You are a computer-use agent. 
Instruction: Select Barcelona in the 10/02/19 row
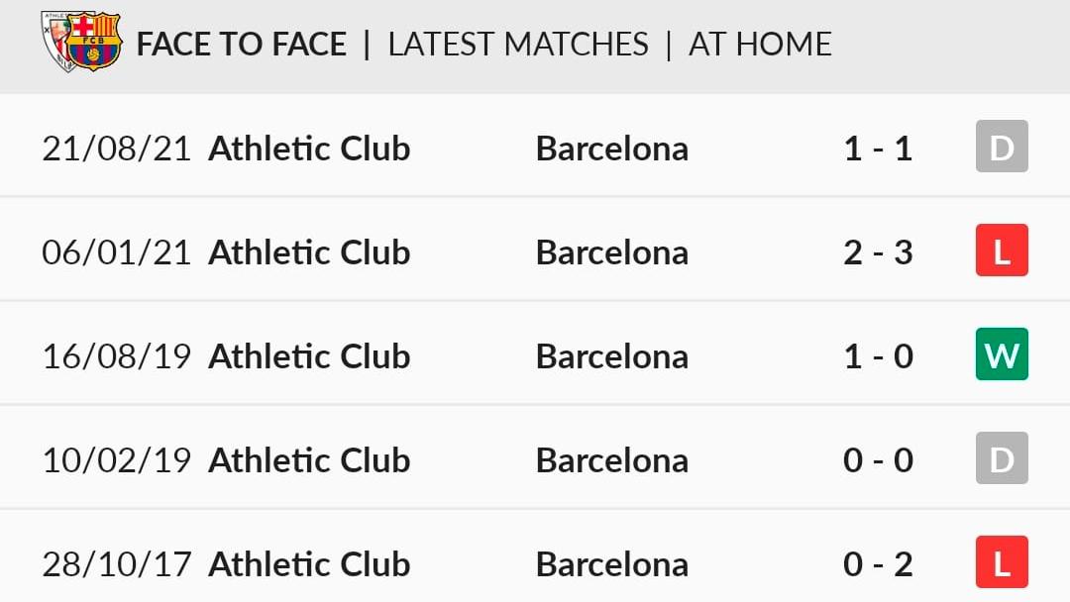click(x=612, y=460)
